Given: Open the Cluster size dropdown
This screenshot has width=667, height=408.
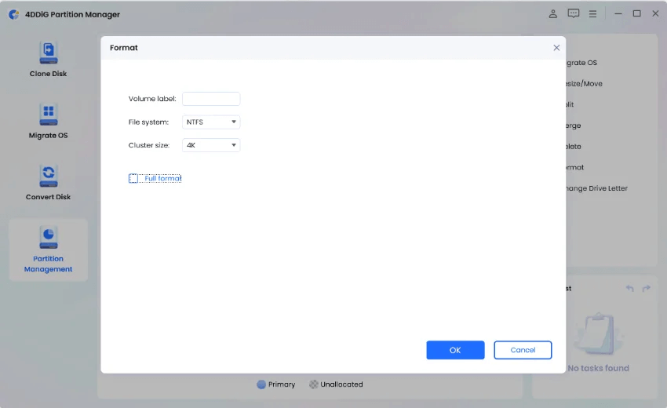Looking at the screenshot, I should [211, 145].
